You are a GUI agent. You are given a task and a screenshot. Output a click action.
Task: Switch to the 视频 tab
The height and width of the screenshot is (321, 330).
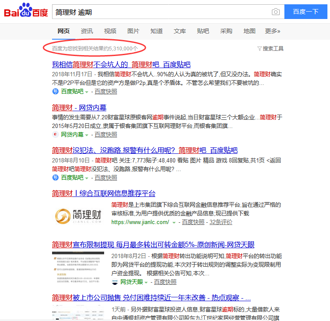coord(110,31)
